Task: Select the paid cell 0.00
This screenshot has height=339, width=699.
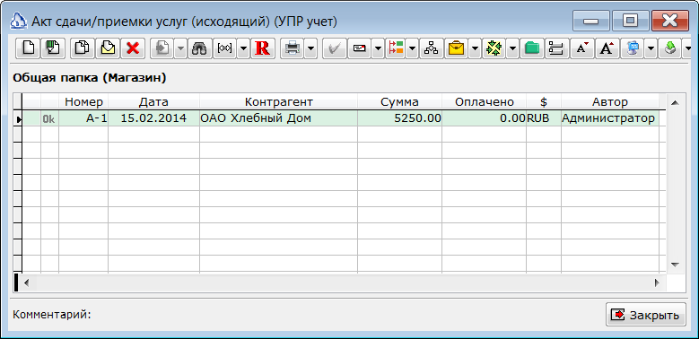Action: pyautogui.click(x=485, y=118)
